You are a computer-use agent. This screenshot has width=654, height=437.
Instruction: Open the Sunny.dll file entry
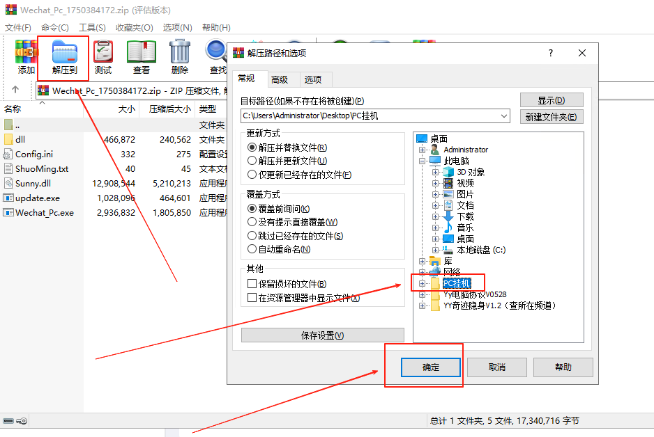tap(33, 184)
